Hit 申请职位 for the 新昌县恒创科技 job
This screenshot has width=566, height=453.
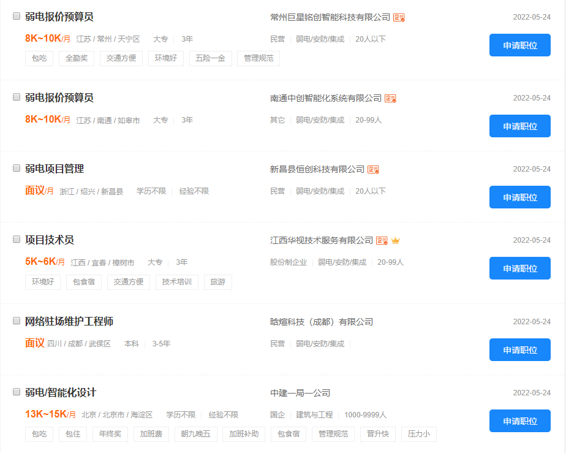click(519, 197)
